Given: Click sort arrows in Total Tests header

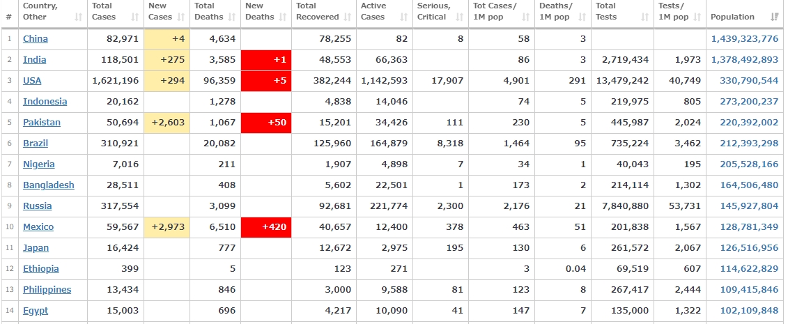Looking at the screenshot, I should (x=645, y=17).
